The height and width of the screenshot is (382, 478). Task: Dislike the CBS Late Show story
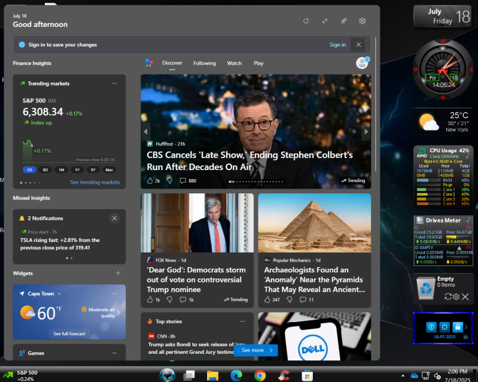tap(169, 181)
